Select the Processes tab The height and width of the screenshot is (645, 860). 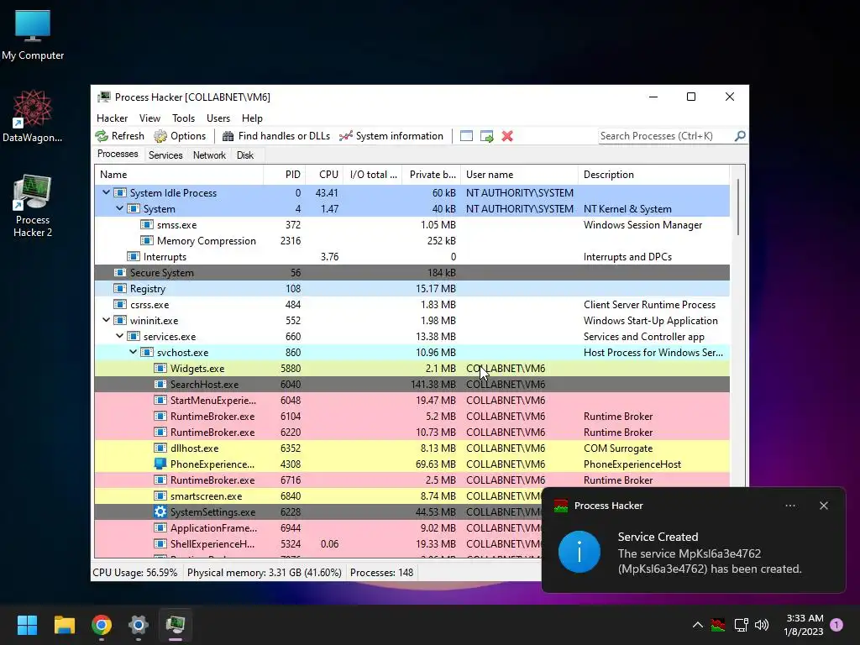tap(118, 155)
